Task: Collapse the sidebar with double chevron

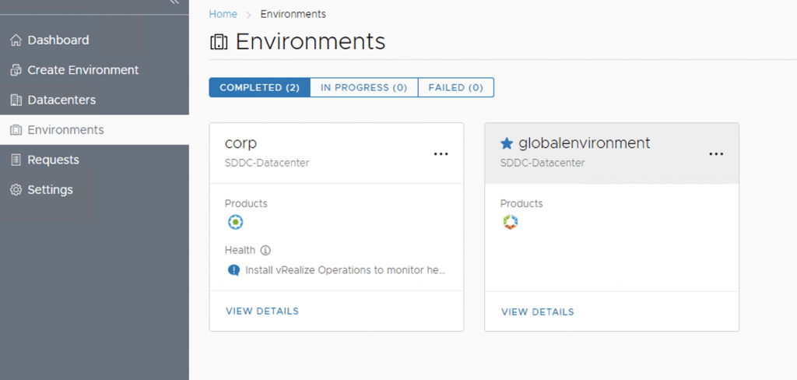Action: (x=174, y=3)
